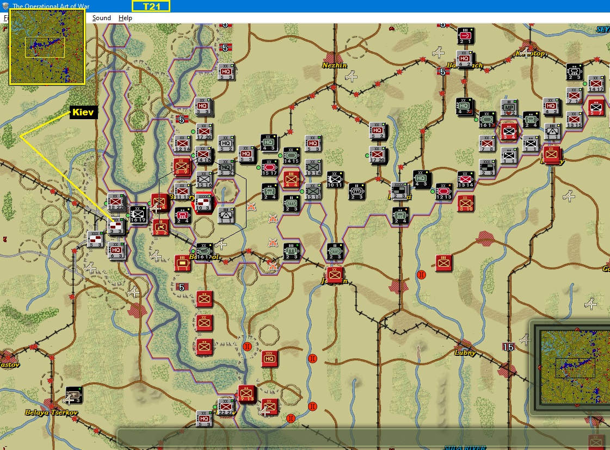
Task: Click the Belaya Tserkov city label
Action: [x=52, y=412]
